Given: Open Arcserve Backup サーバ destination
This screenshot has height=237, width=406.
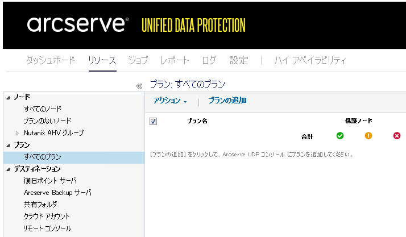Looking at the screenshot, I should pyautogui.click(x=58, y=193).
